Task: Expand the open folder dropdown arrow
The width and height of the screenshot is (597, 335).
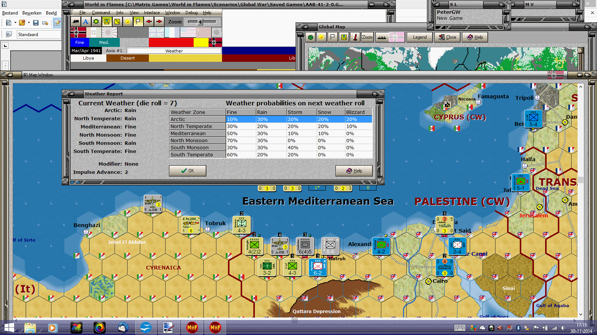Action: point(29,23)
